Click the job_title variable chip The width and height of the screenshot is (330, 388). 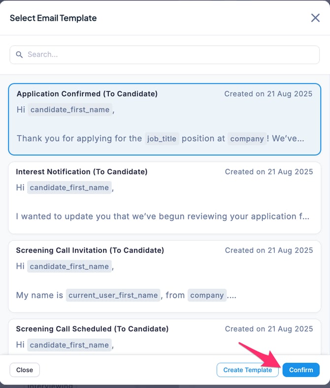(x=162, y=139)
